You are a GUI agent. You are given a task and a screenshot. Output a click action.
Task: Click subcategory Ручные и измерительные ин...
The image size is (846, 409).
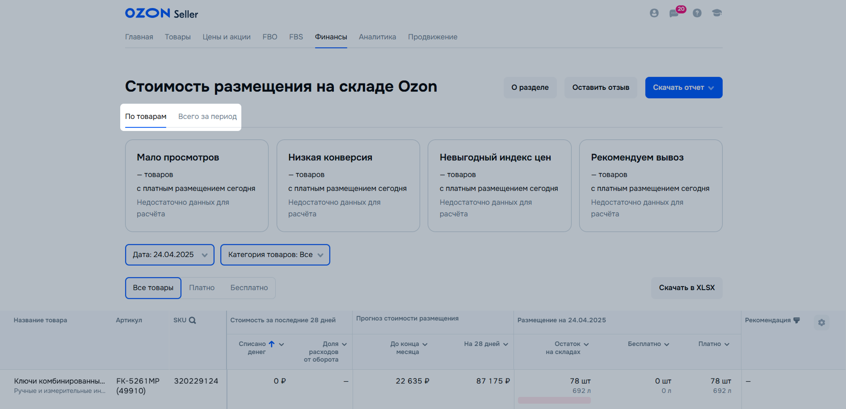[59, 391]
